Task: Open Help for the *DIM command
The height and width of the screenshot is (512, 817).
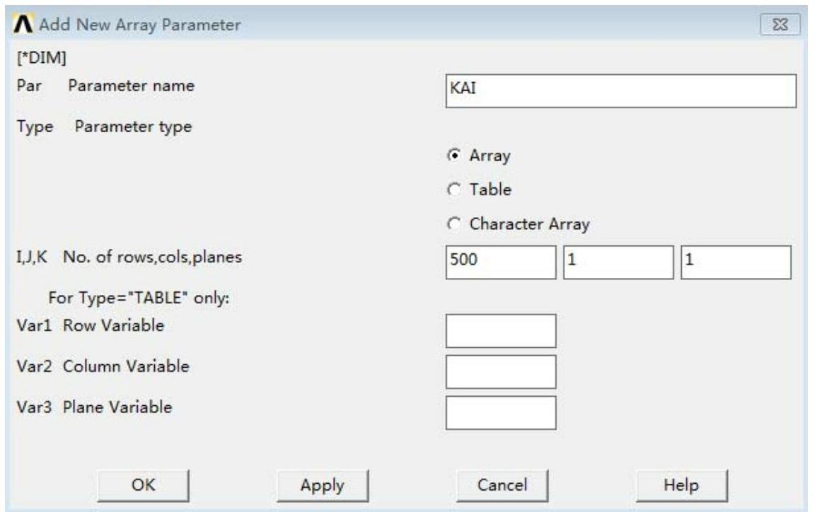Action: pyautogui.click(x=681, y=485)
